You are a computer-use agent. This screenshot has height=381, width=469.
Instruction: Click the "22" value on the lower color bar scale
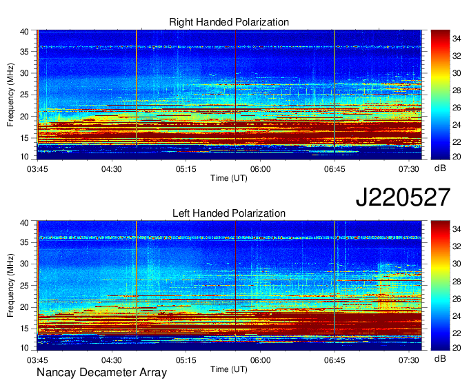[457, 333]
